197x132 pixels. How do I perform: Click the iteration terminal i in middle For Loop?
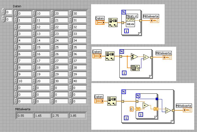tap(124, 73)
